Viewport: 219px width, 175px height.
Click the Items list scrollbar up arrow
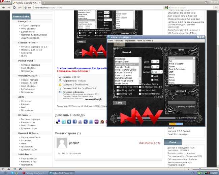click(194, 58)
